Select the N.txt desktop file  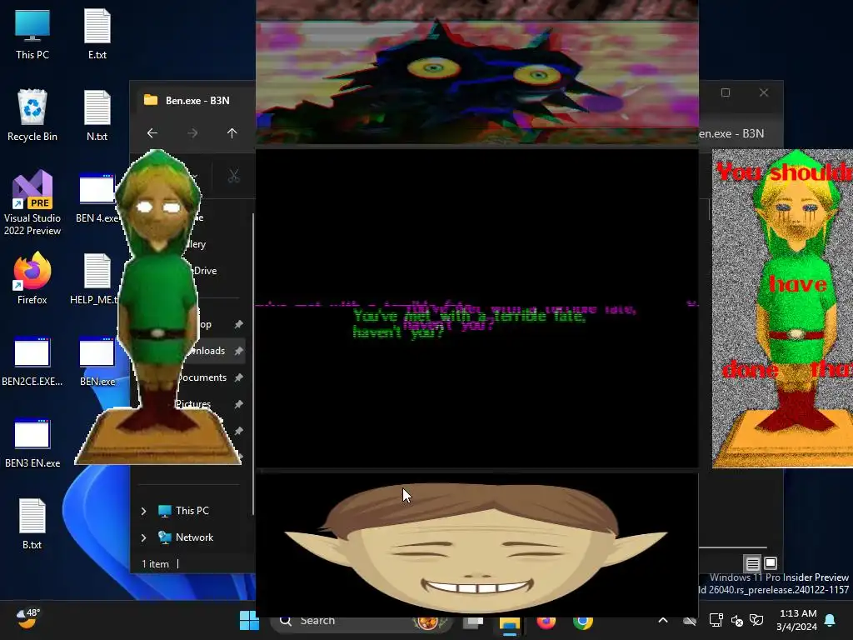tap(97, 116)
